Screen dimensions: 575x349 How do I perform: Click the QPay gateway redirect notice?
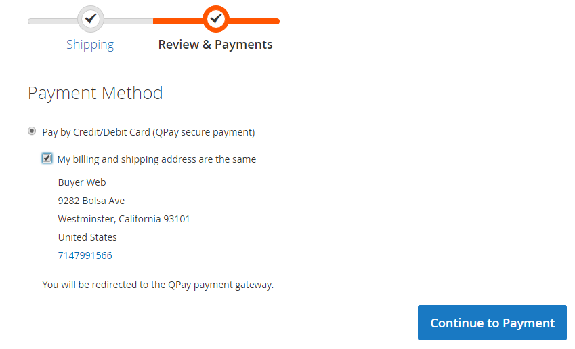(158, 285)
